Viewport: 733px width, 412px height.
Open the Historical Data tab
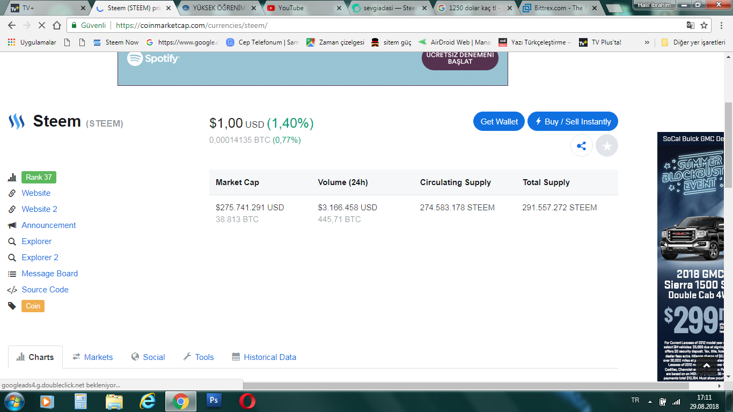264,357
